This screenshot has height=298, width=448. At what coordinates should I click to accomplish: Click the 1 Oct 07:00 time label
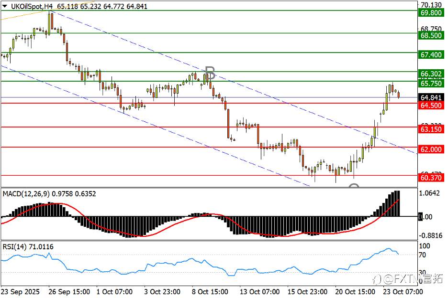point(114,292)
